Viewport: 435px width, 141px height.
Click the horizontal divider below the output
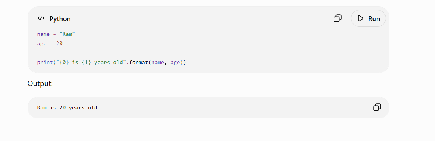(x=208, y=132)
